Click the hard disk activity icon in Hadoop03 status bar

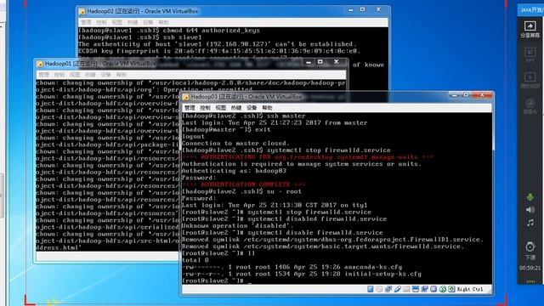tap(371, 289)
